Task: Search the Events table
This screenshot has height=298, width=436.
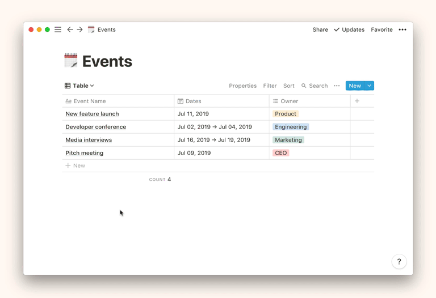Action: click(x=315, y=86)
